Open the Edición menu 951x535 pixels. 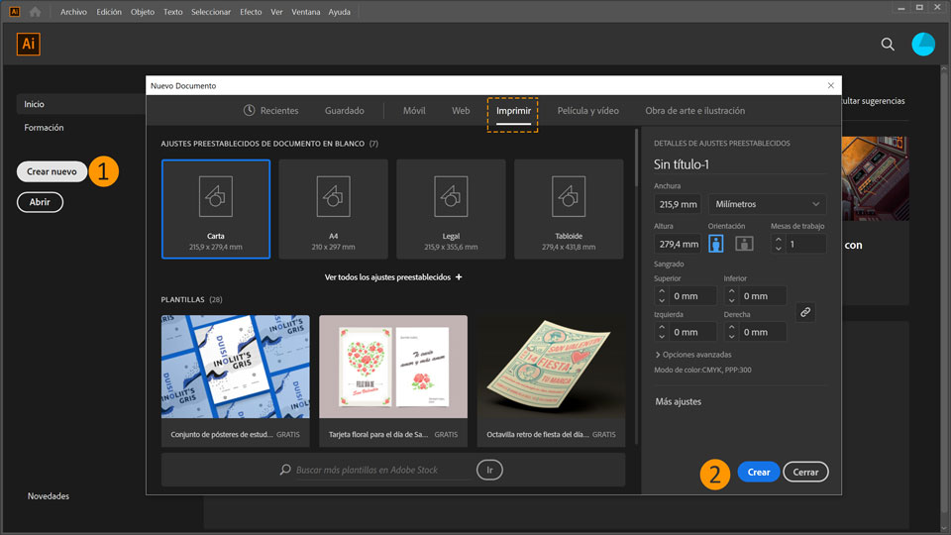pos(109,12)
